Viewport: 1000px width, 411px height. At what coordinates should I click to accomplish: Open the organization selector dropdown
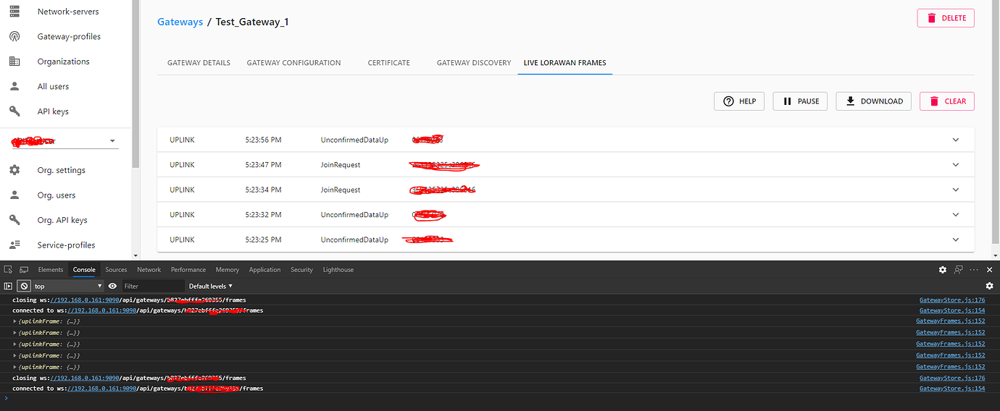pyautogui.click(x=64, y=141)
